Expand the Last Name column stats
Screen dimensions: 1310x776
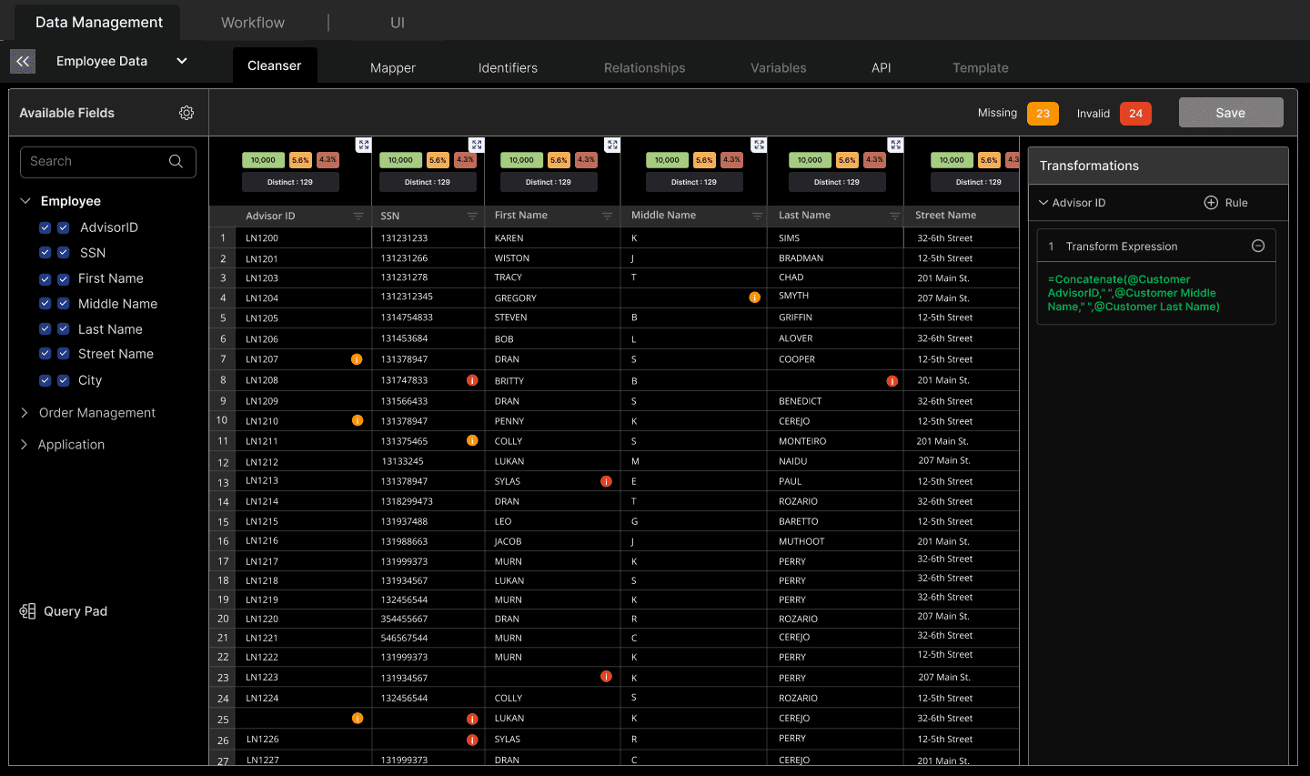(x=896, y=145)
